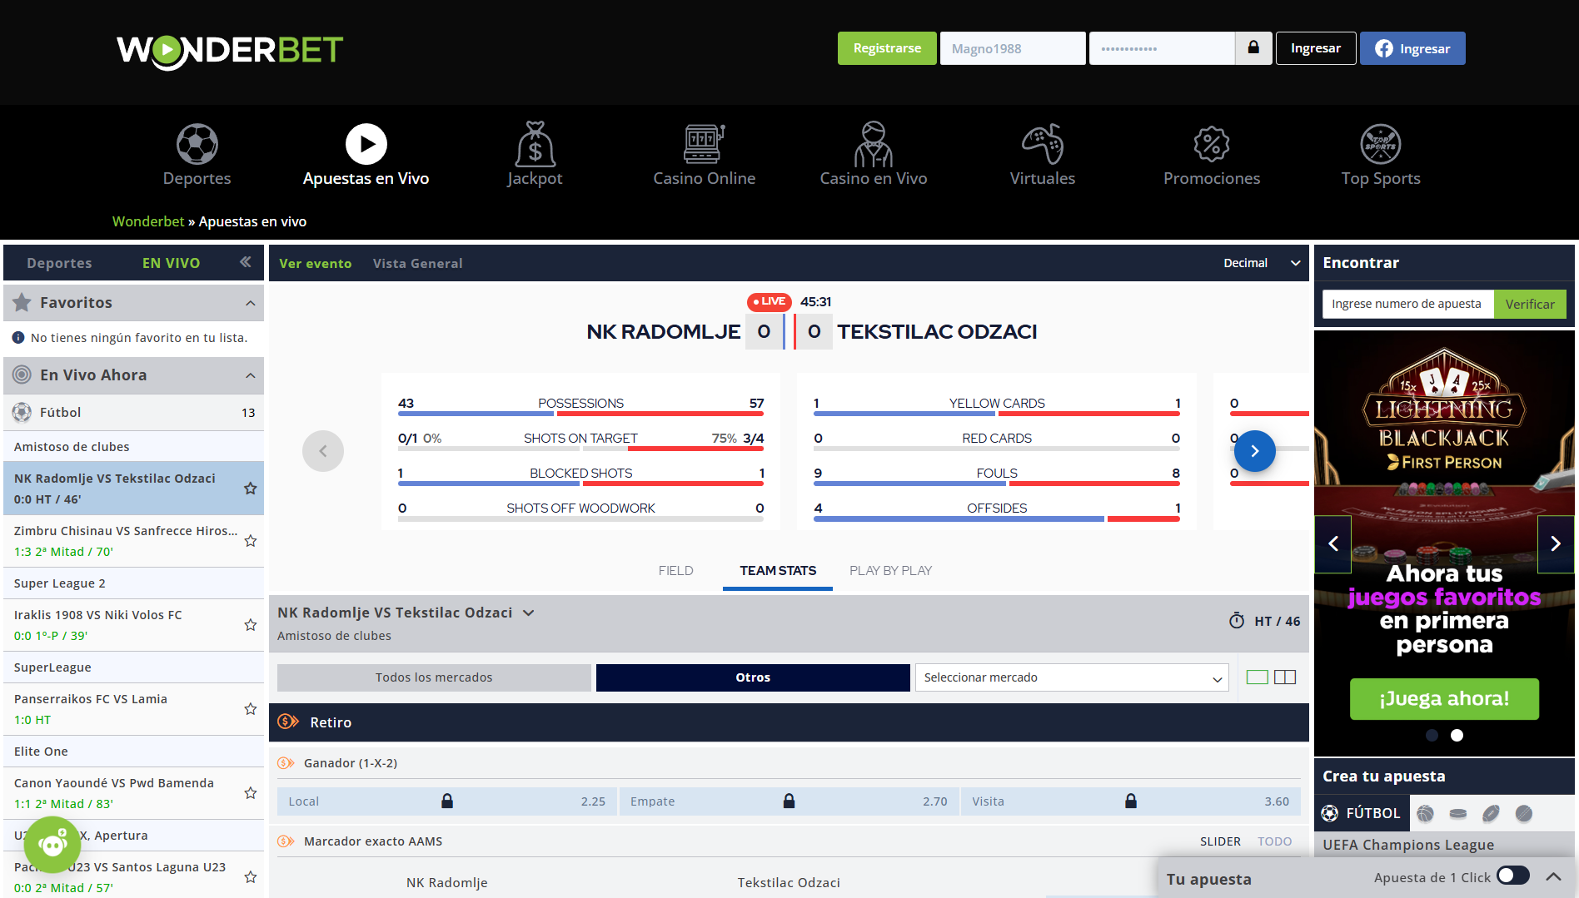Open the Decimal odds format dropdown

(1261, 263)
